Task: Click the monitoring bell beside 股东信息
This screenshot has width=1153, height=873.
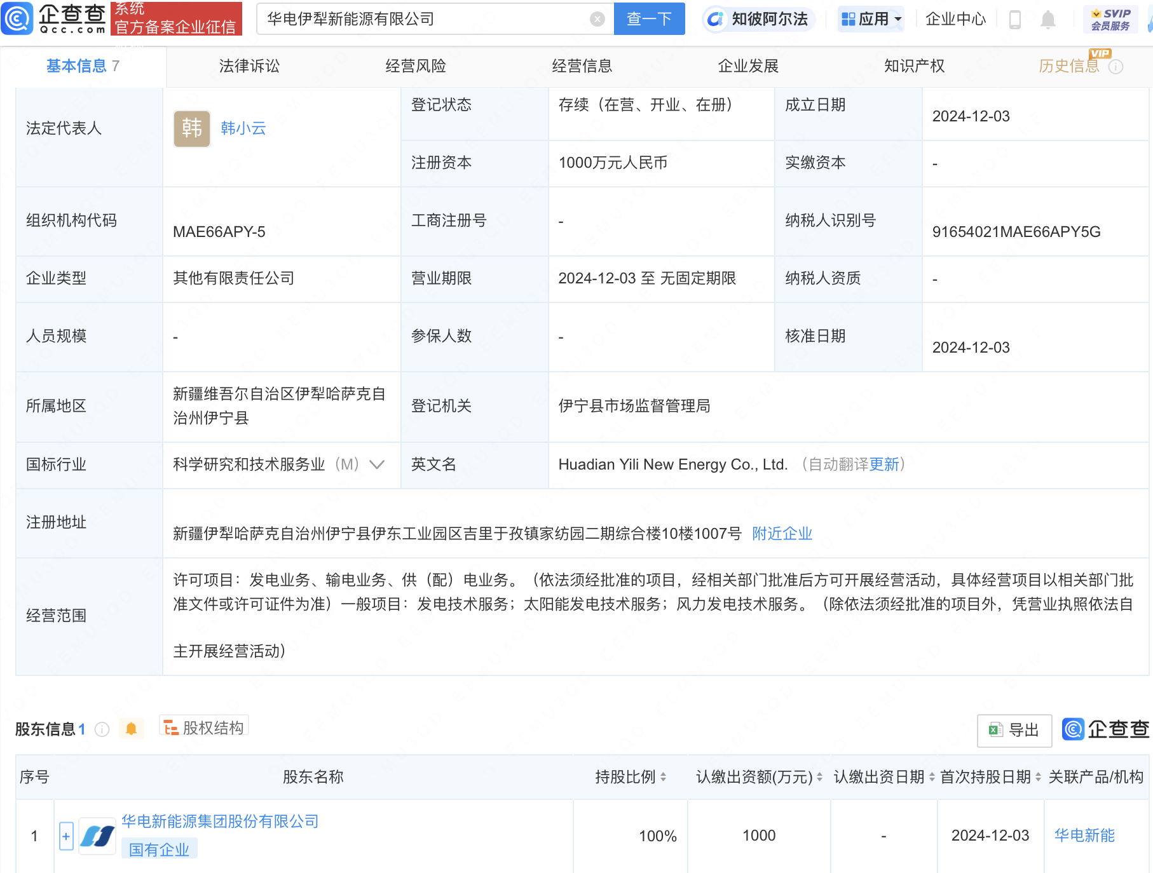Action: click(x=132, y=729)
